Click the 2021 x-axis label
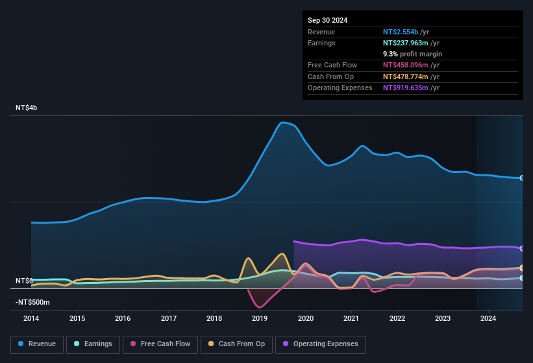Screen dimensions: 533x363 (x=351, y=318)
